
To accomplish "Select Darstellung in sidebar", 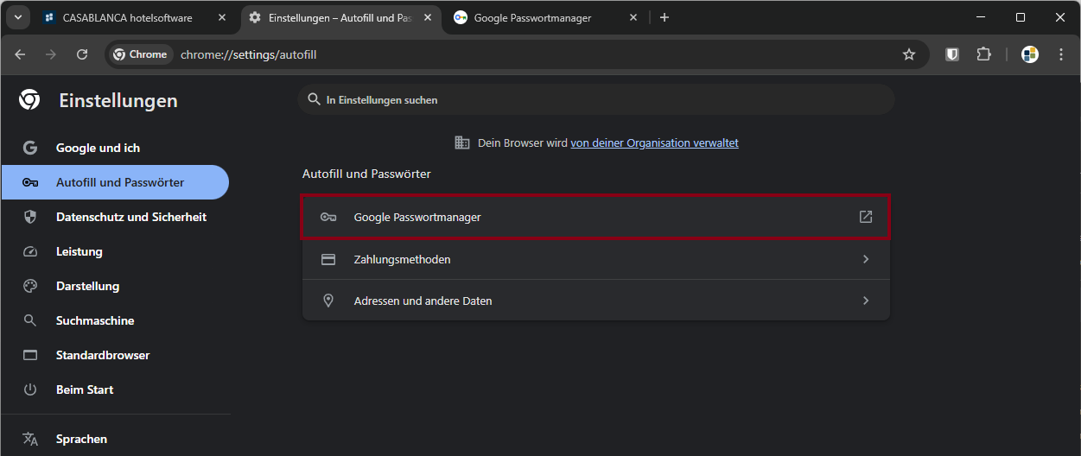I will [87, 286].
